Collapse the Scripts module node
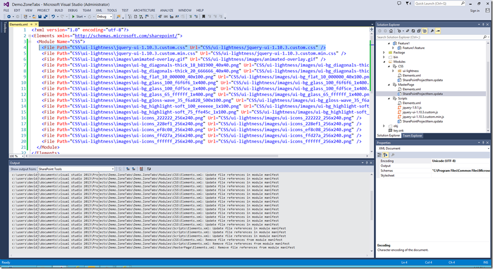This screenshot has width=493, height=269. pos(389,99)
